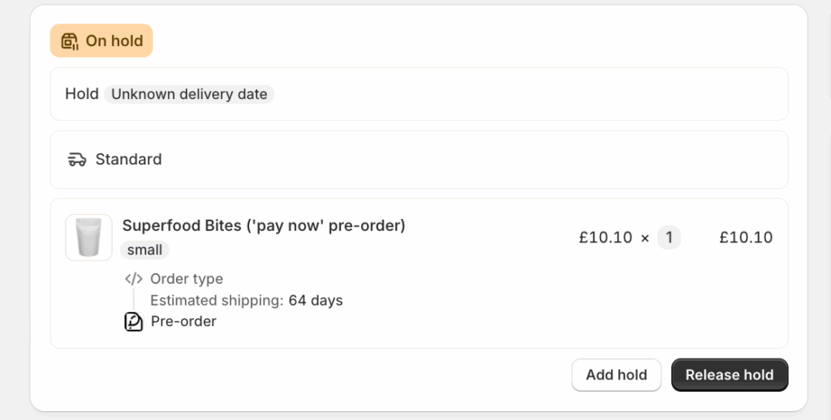
Task: Click the On hold status icon
Action: [70, 41]
